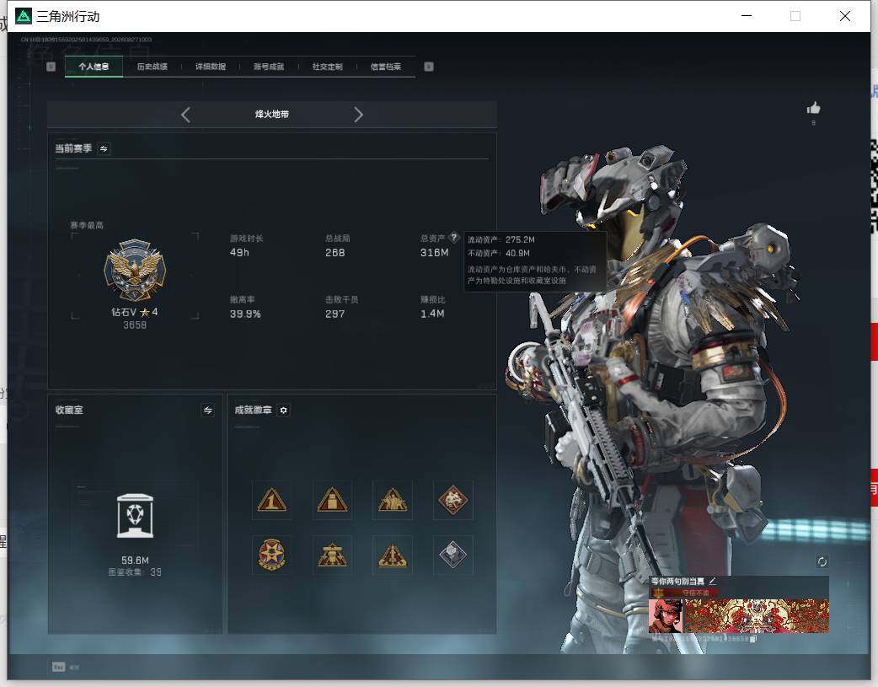
Task: Open the 账号成就 tab
Action: tap(269, 67)
